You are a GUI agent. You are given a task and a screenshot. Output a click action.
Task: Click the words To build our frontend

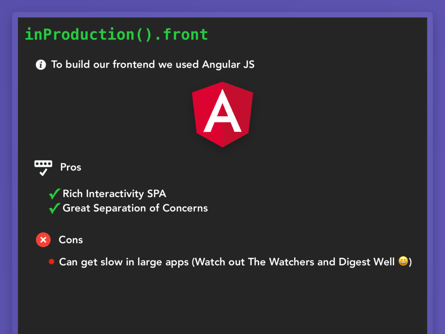click(x=103, y=64)
